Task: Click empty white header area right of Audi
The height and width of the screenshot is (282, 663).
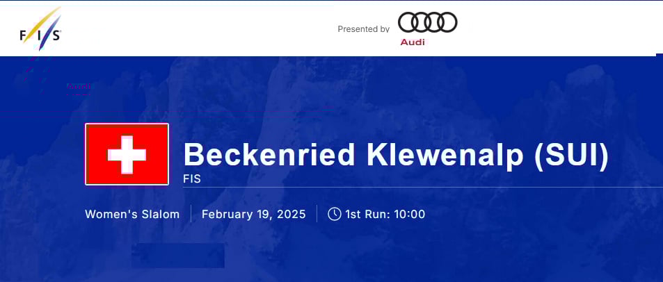Action: tap(557, 28)
